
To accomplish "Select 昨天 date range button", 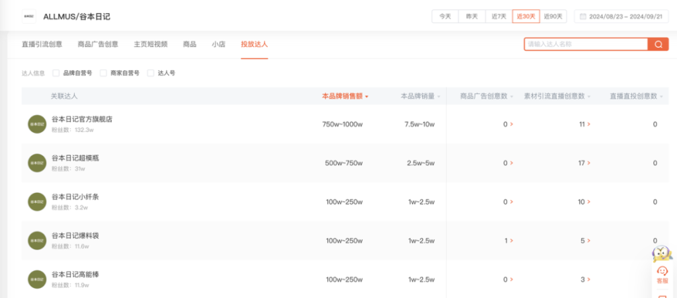I will 472,17.
